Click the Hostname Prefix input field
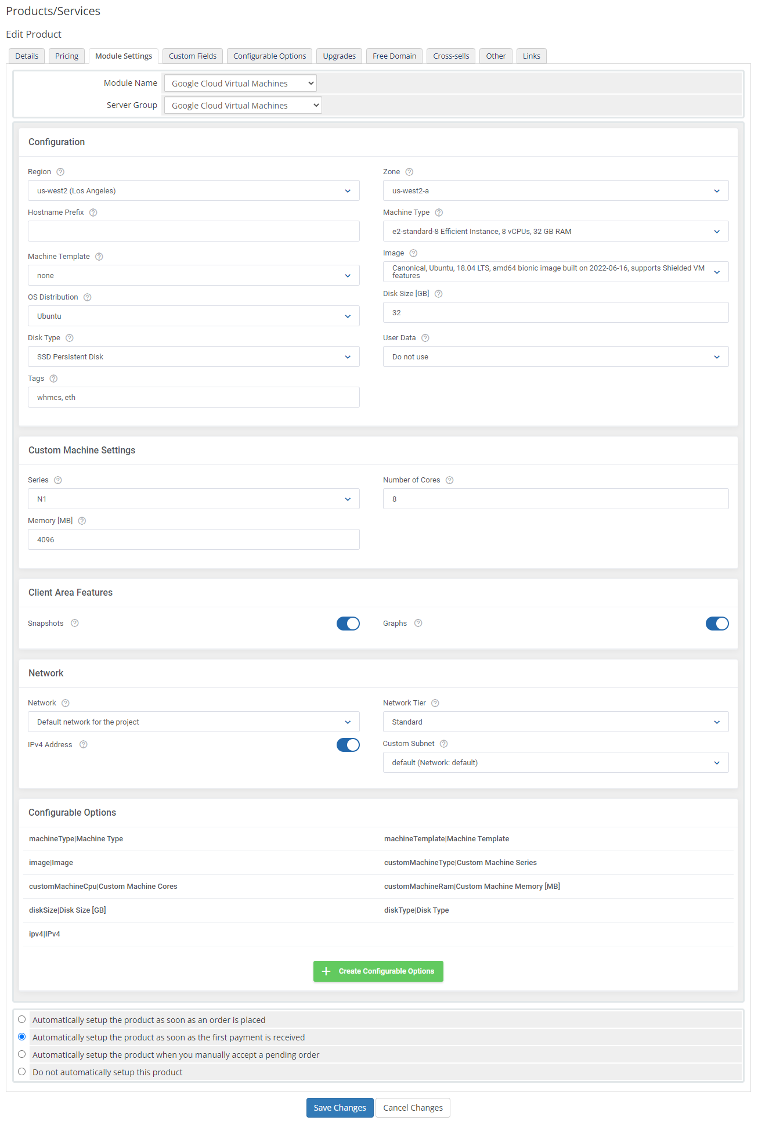The image size is (758, 1124). tap(194, 231)
